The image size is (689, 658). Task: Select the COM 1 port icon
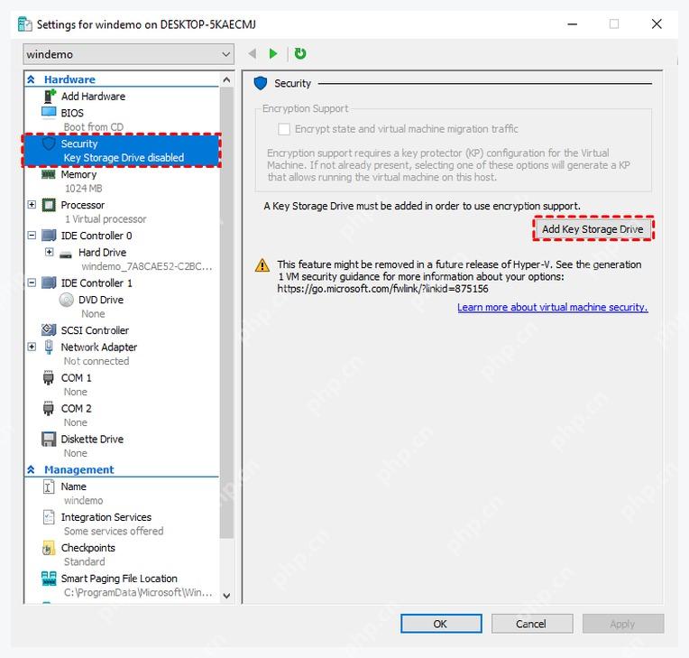click(x=49, y=378)
